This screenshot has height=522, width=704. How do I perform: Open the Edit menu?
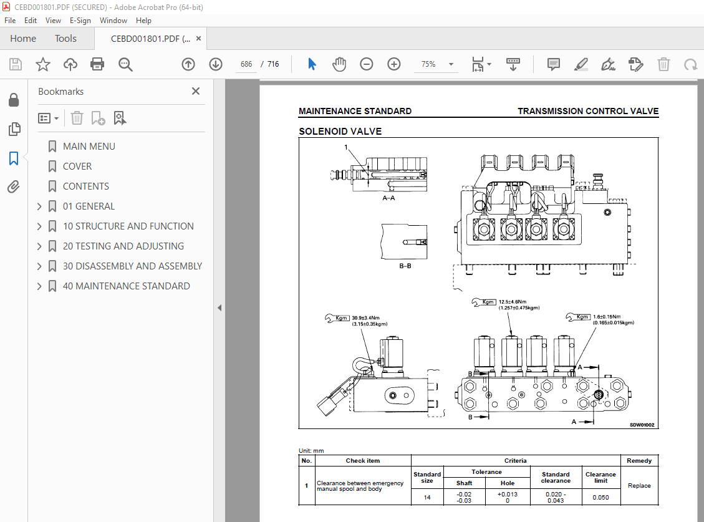pos(31,20)
